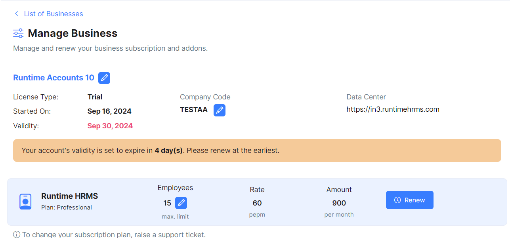Screen dimensions: 510x238
Task: Edit the employees max limit
Action: [181, 203]
